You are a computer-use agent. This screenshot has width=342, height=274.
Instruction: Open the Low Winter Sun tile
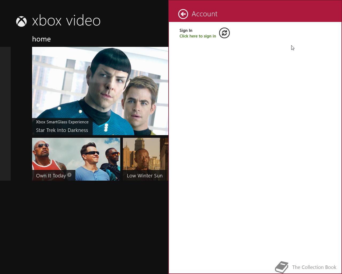click(x=146, y=159)
